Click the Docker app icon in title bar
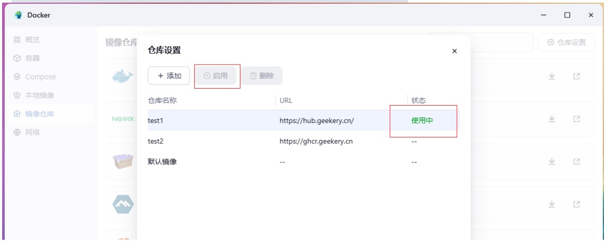 (x=18, y=15)
